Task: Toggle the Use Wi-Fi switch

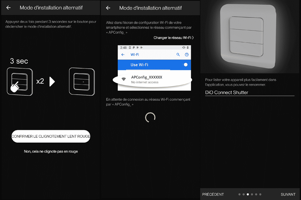Action: (x=185, y=65)
